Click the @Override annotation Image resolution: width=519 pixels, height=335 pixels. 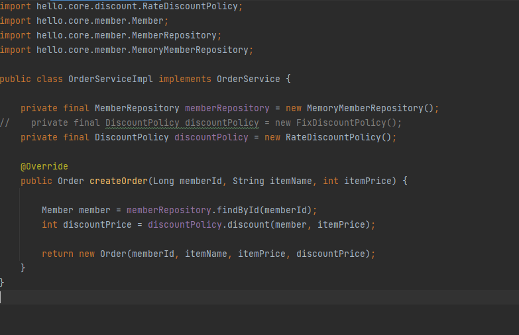click(x=44, y=166)
